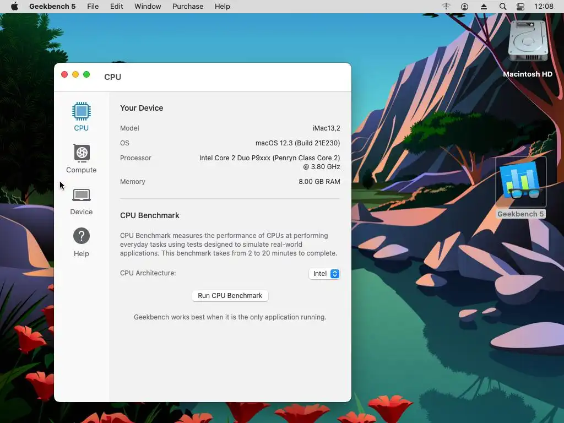Viewport: 564px width, 423px height.
Task: Open the Purchase menu
Action: [x=188, y=7]
